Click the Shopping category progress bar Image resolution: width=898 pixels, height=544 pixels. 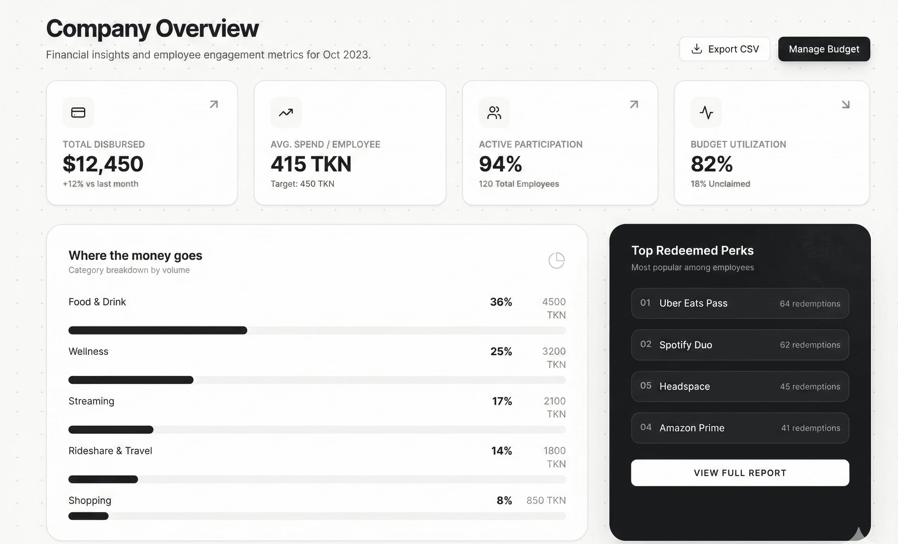point(317,516)
